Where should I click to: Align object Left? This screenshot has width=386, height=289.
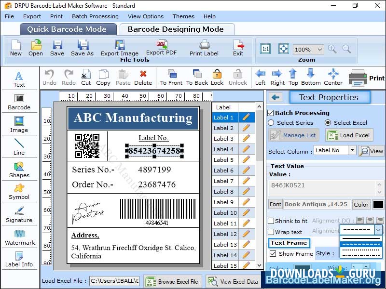[260, 78]
